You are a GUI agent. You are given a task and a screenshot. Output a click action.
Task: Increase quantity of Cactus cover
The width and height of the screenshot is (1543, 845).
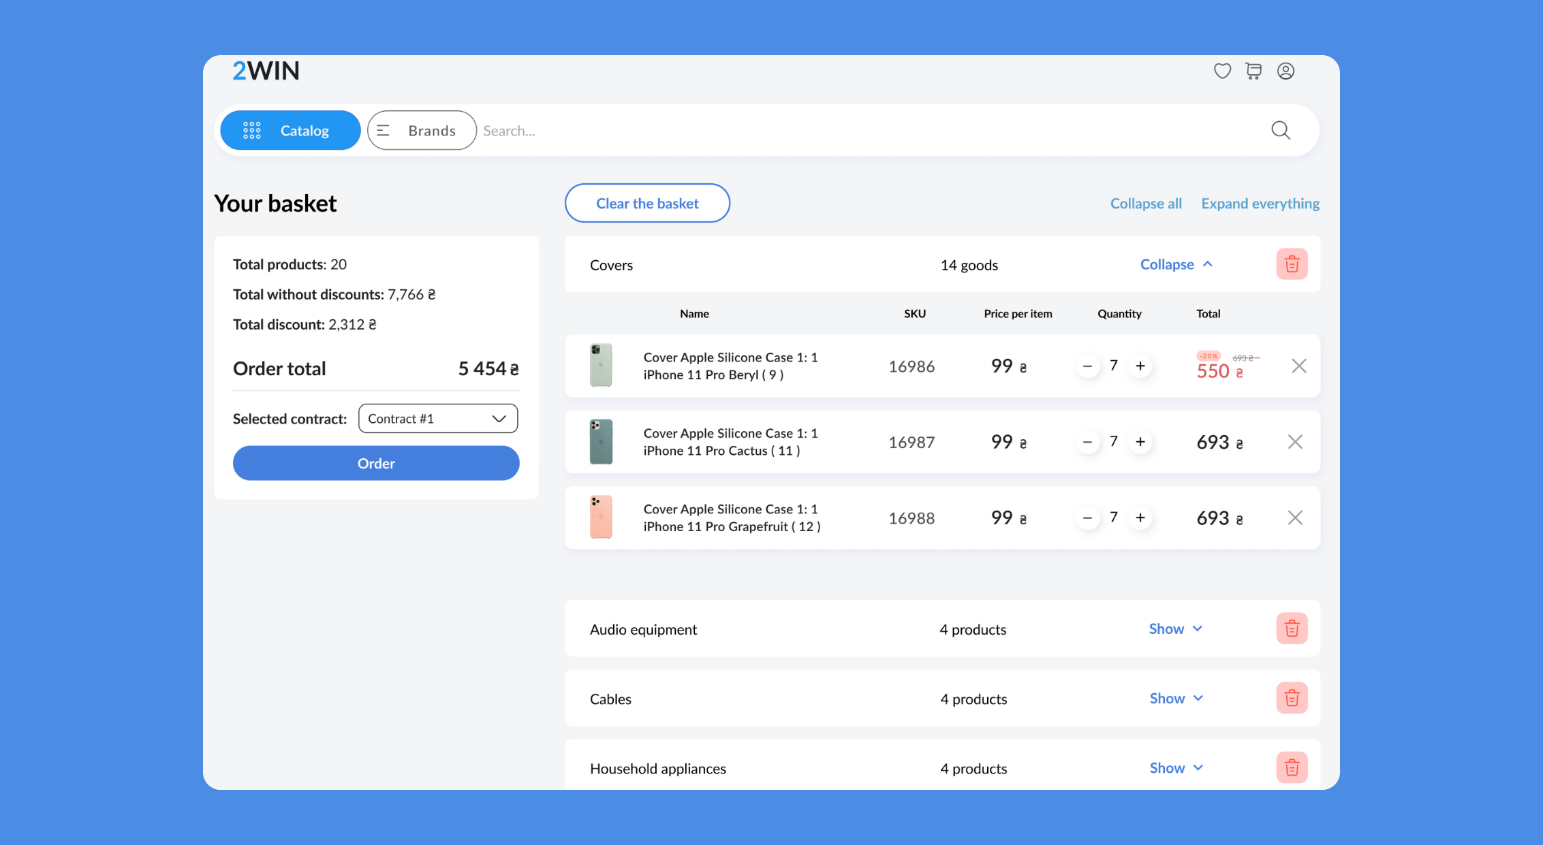pyautogui.click(x=1140, y=442)
